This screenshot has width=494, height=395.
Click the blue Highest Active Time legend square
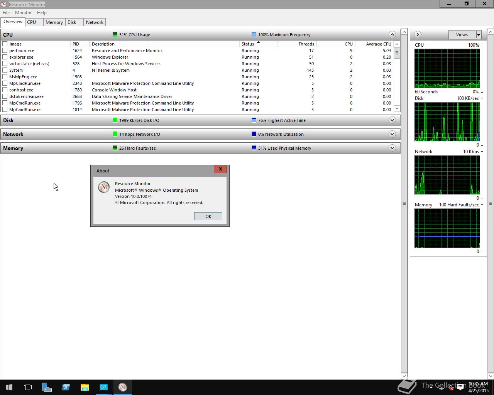(x=254, y=120)
